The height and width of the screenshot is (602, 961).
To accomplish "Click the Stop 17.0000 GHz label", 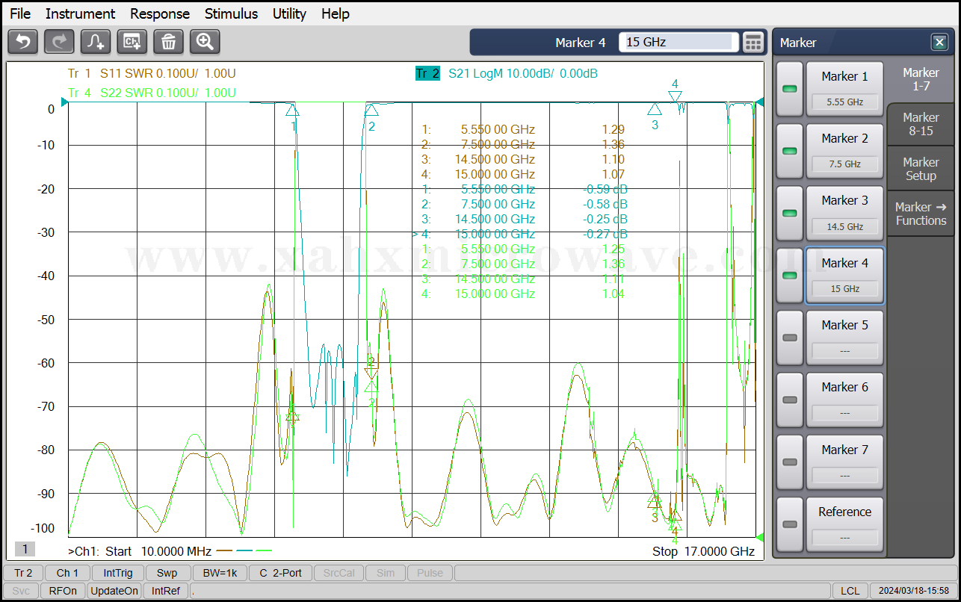I will 703,551.
